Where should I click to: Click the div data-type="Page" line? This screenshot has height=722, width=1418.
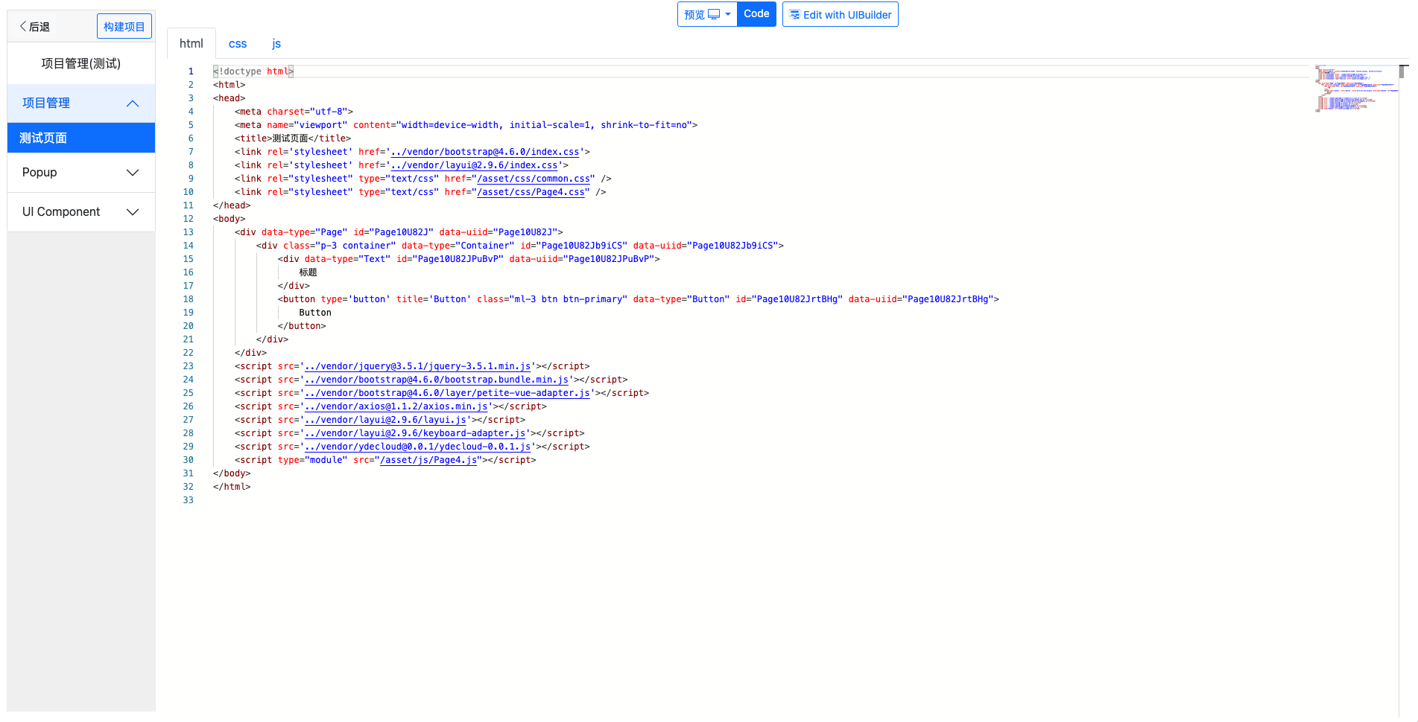[399, 232]
